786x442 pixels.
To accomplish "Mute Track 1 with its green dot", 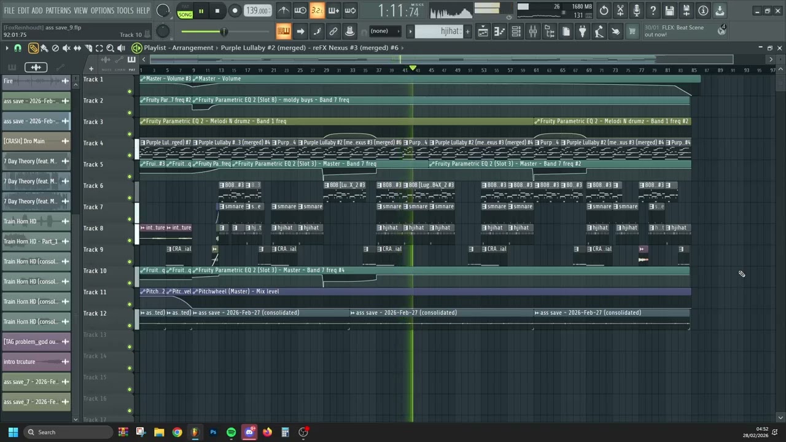I will point(130,91).
